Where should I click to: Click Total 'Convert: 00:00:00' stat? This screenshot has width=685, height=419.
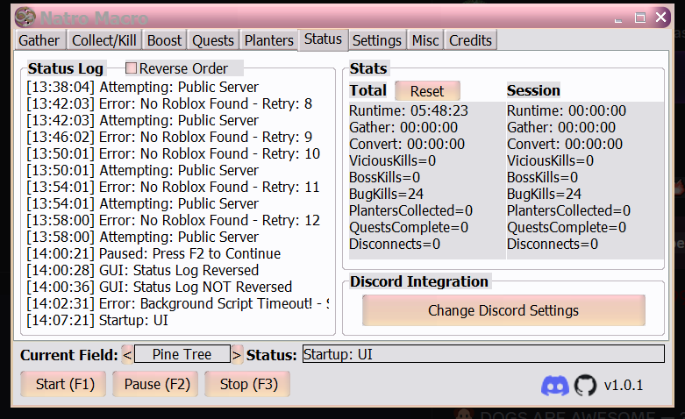point(407,144)
